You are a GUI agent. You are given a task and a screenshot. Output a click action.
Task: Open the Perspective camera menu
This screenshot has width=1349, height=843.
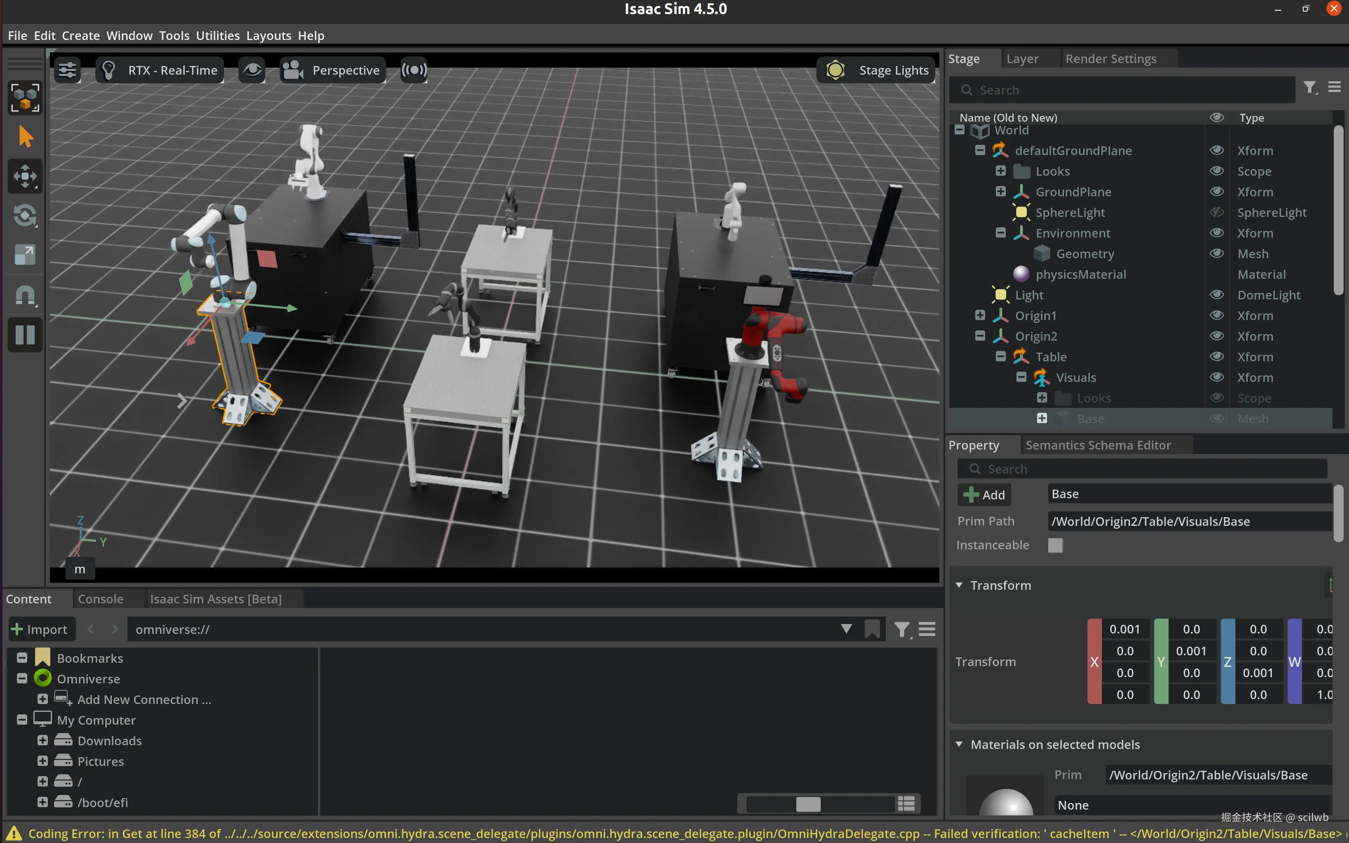coord(333,70)
